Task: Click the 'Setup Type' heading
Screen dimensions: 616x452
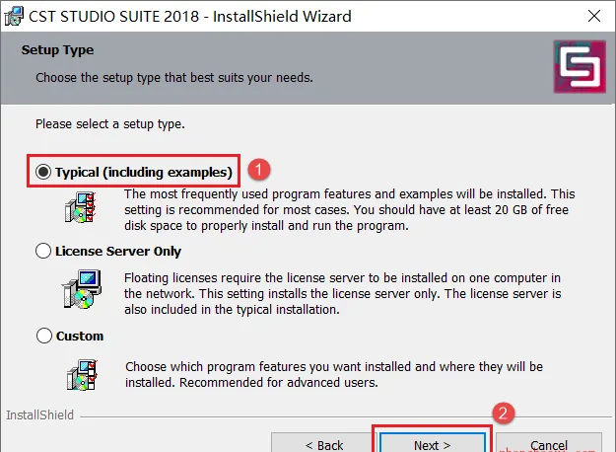Action: click(57, 50)
